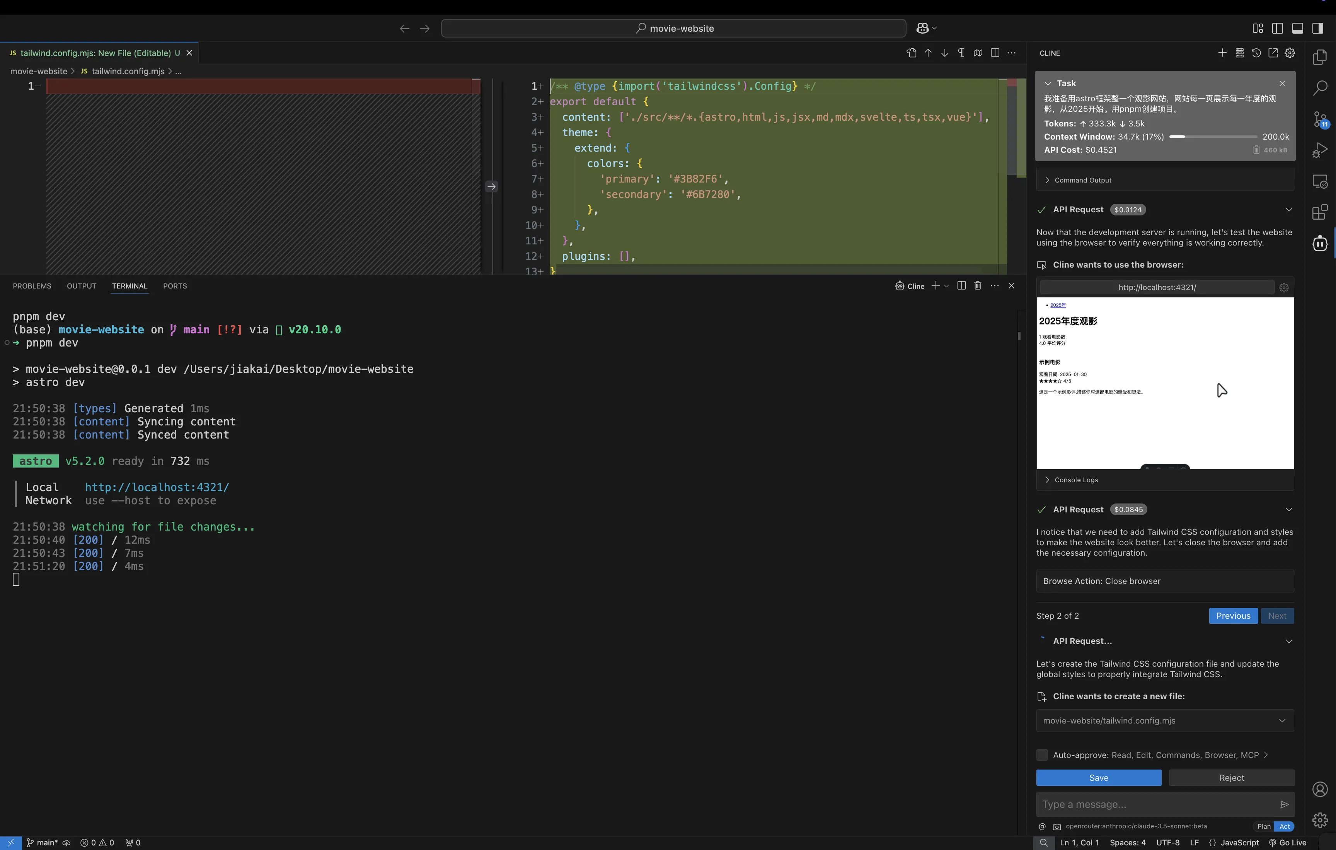Screen dimensions: 1336x850
Task: Expand the in-progress API Request chevron
Action: (x=1289, y=641)
